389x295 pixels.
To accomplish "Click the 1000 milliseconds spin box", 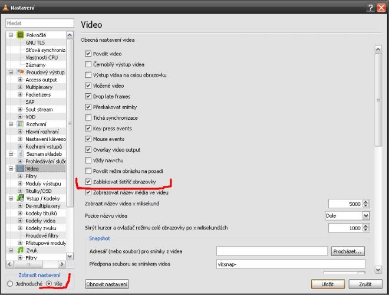I will pyautogui.click(x=349, y=228).
